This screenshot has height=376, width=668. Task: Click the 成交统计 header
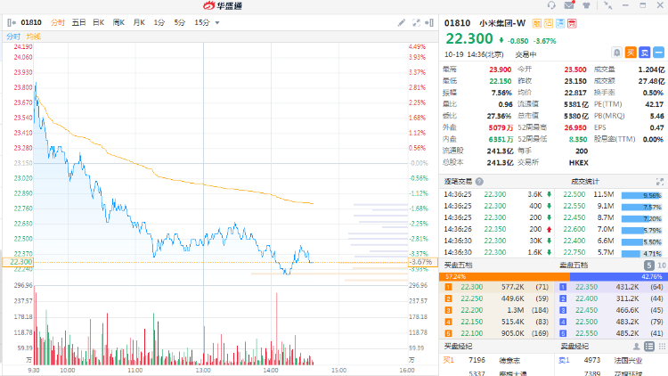click(585, 182)
